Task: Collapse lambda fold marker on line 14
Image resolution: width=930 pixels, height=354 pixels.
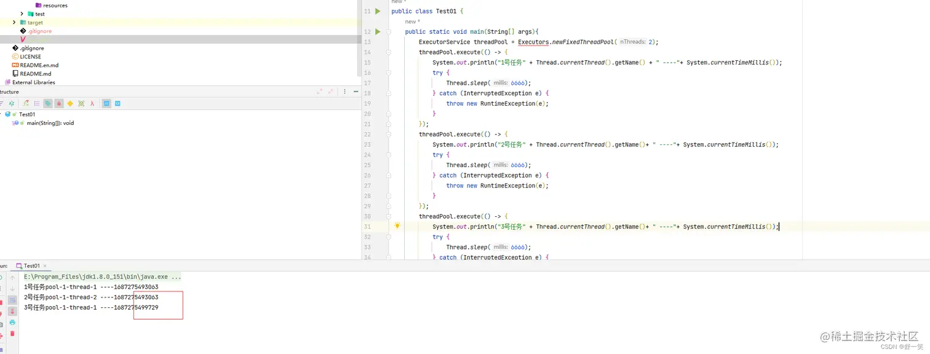Action: point(389,52)
